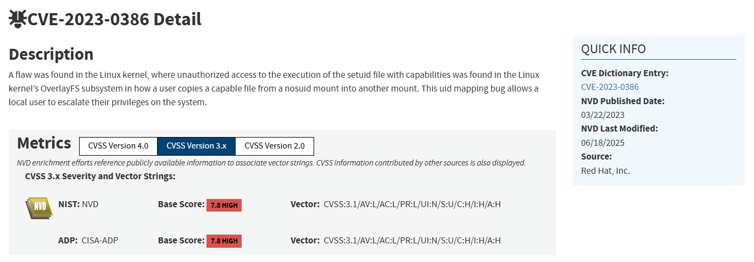Screen dimensions: 754x262
Task: Click the NVD published date 03/22/2023
Action: tap(602, 115)
